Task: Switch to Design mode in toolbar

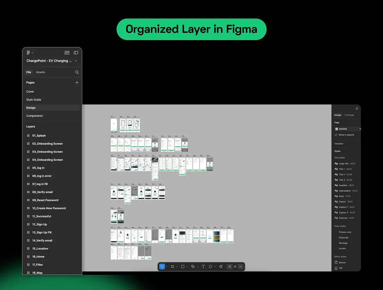Action: pyautogui.click(x=235, y=267)
